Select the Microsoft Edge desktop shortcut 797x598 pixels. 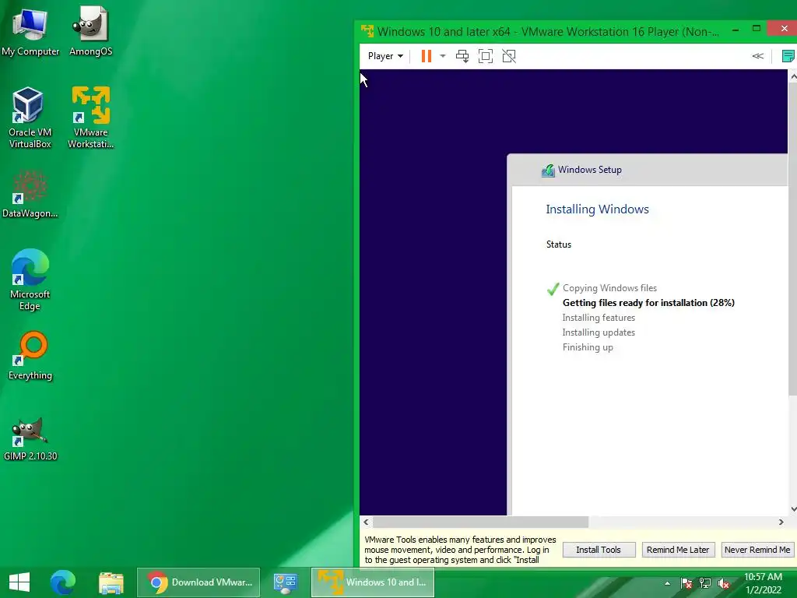pos(30,280)
